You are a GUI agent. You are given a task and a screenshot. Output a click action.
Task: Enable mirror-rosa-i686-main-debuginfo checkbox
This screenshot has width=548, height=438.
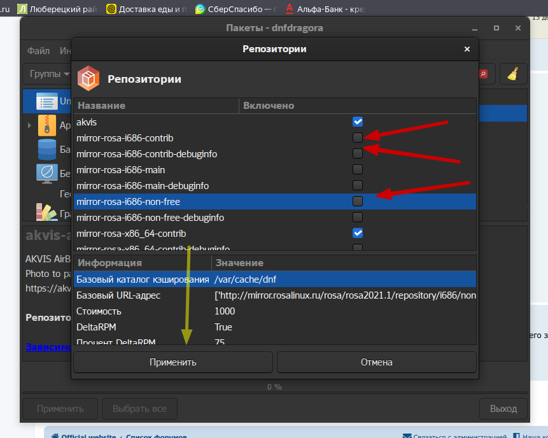point(358,185)
